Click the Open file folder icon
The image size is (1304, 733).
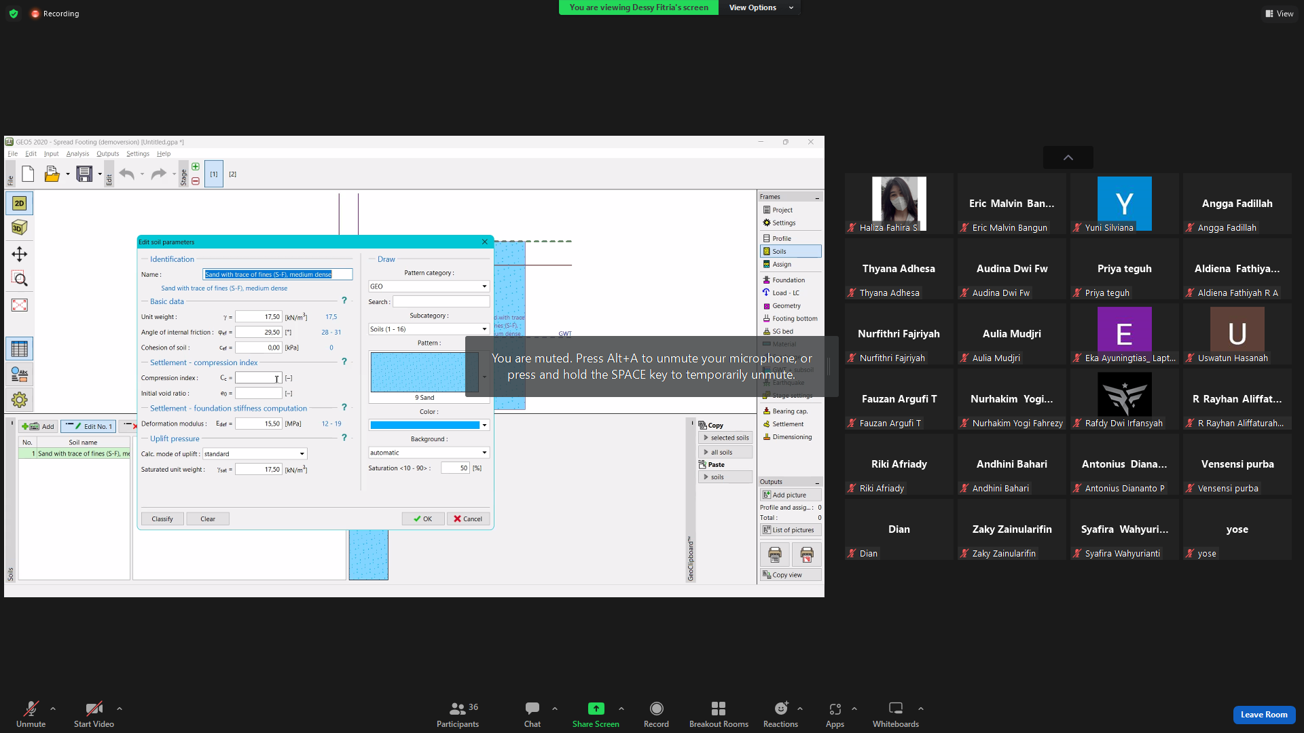click(x=52, y=174)
